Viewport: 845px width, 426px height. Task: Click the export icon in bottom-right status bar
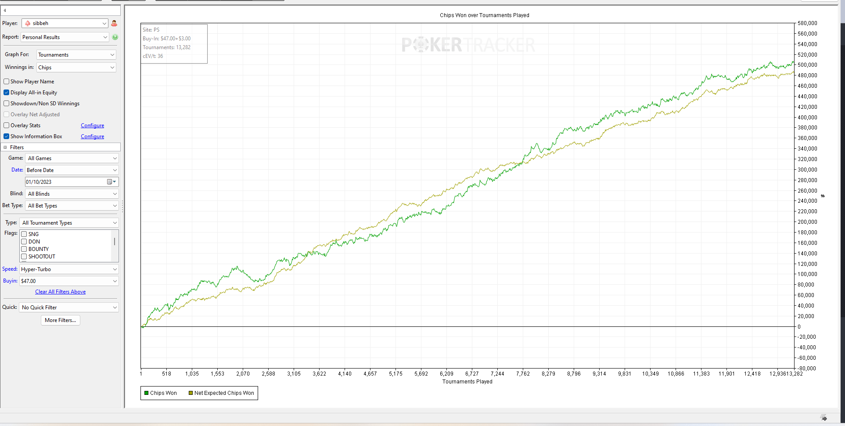coord(823,417)
